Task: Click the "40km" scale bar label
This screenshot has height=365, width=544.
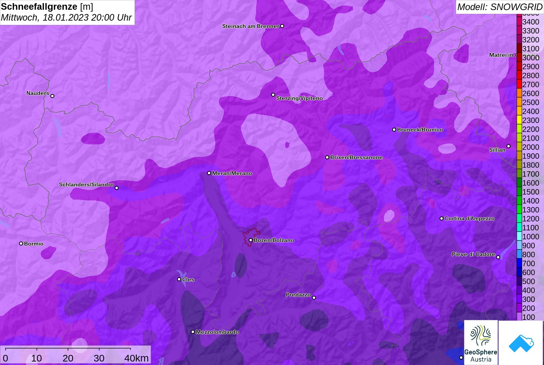Action: click(136, 358)
